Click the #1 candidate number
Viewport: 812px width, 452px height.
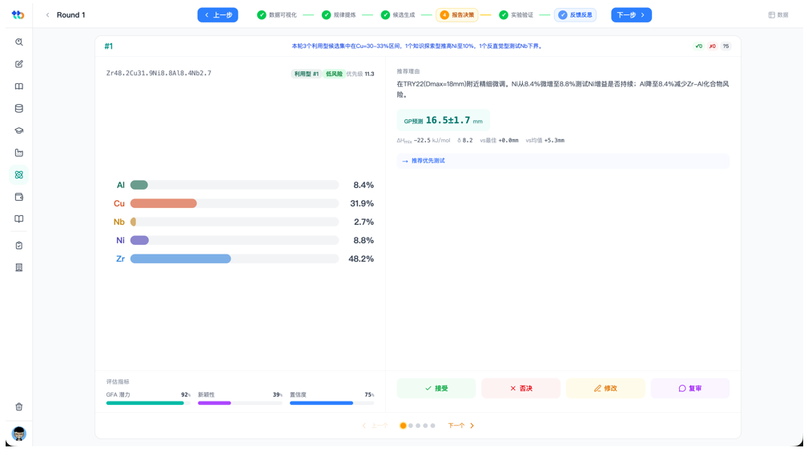[109, 46]
